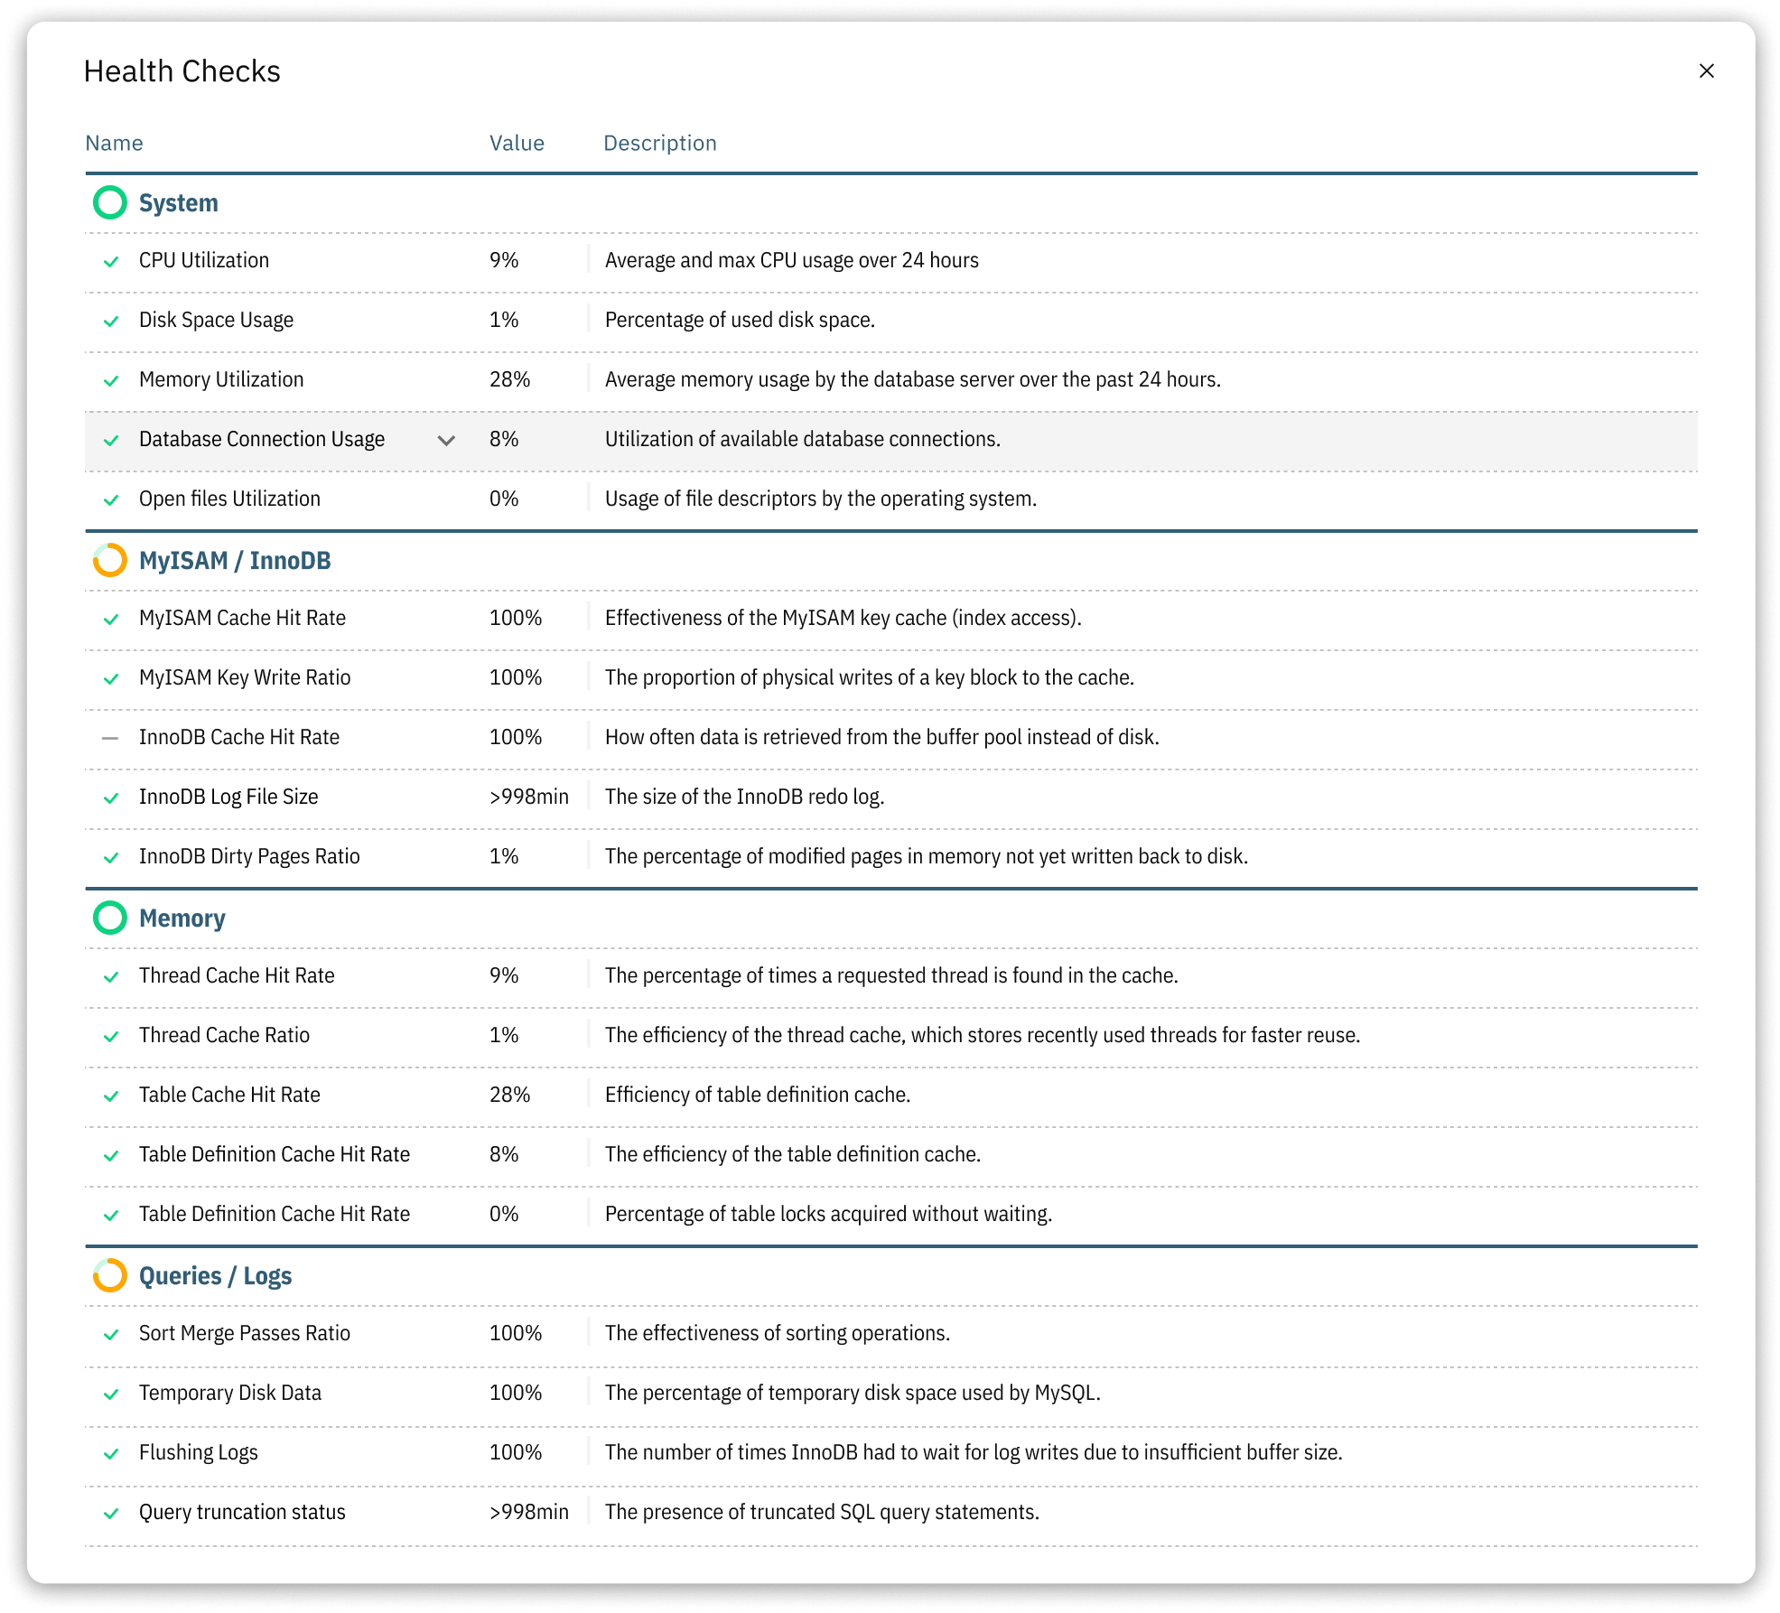Collapse the Memory section heading
1780x1613 pixels.
point(182,918)
